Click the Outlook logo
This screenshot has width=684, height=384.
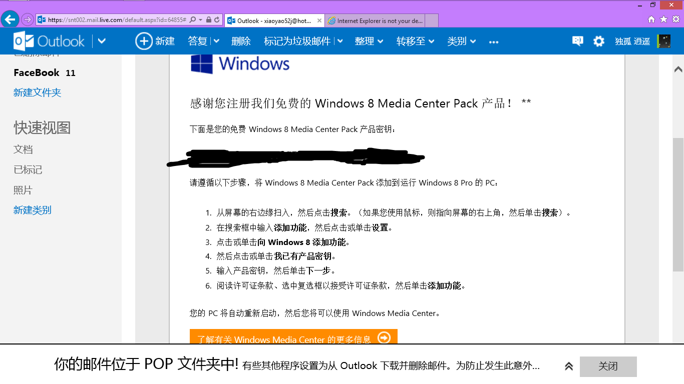pos(49,41)
